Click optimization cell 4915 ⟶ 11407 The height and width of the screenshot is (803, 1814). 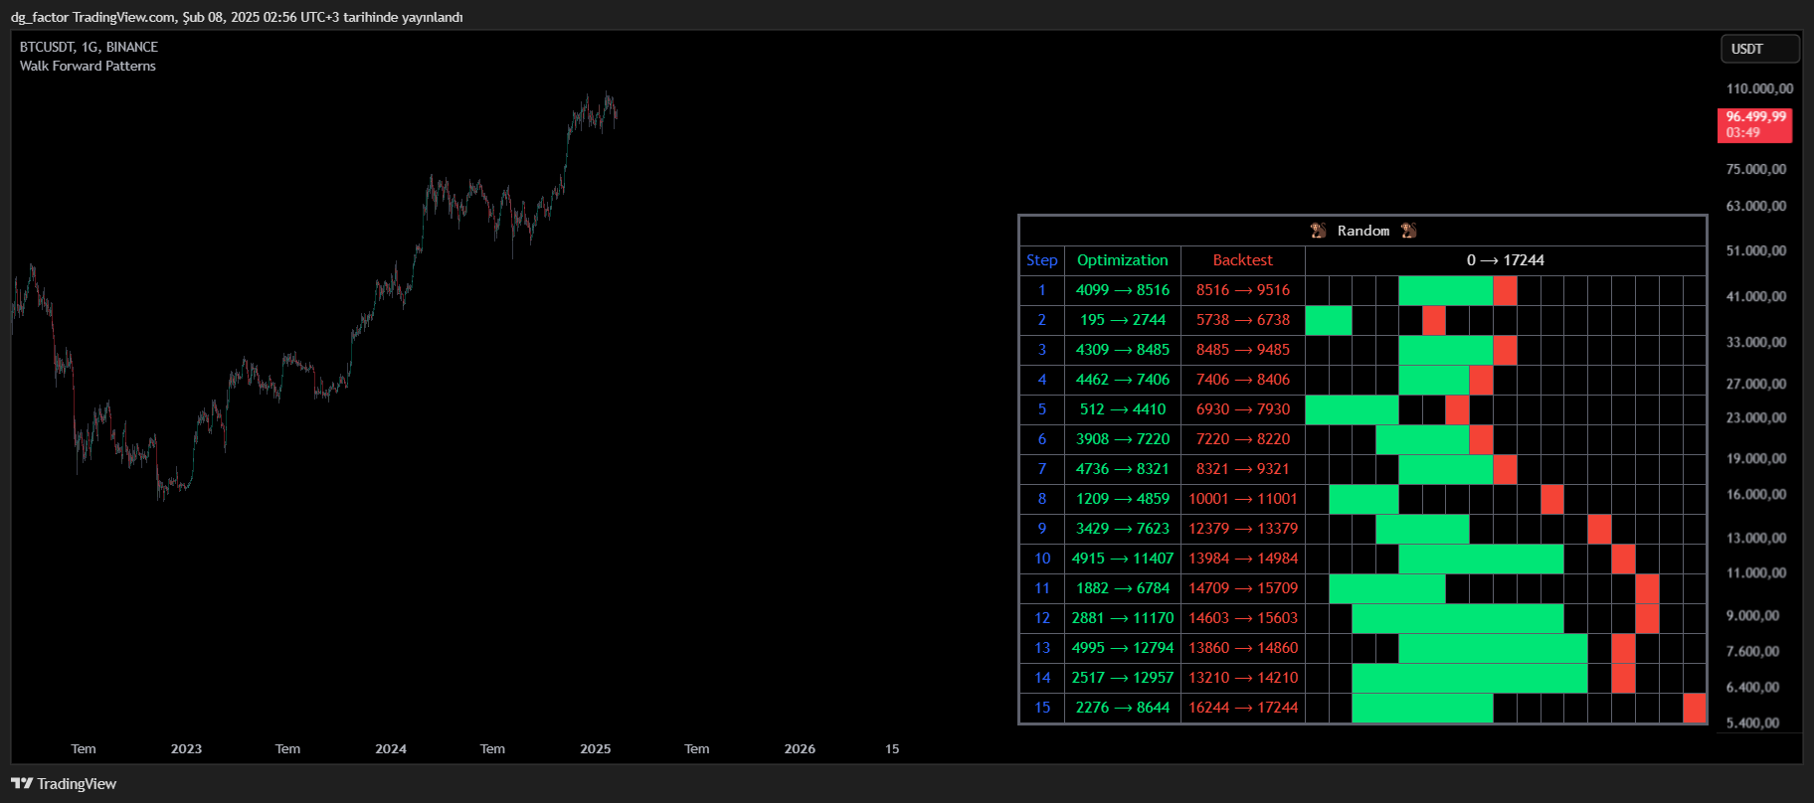click(x=1122, y=559)
